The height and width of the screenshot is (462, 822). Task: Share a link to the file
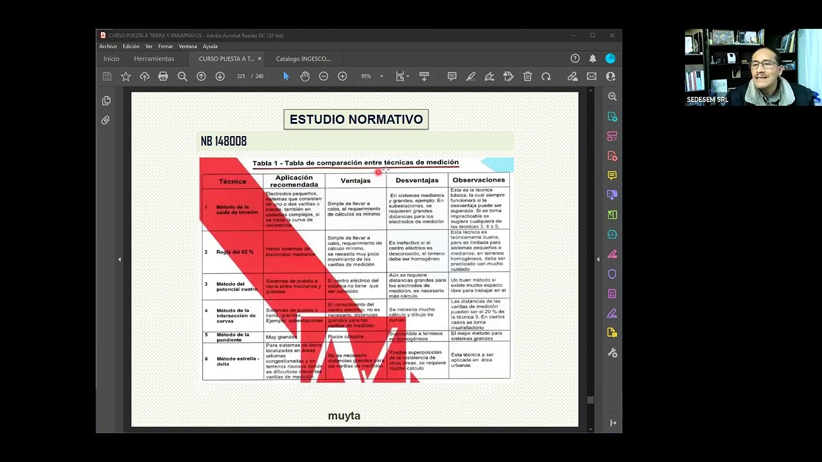572,76
